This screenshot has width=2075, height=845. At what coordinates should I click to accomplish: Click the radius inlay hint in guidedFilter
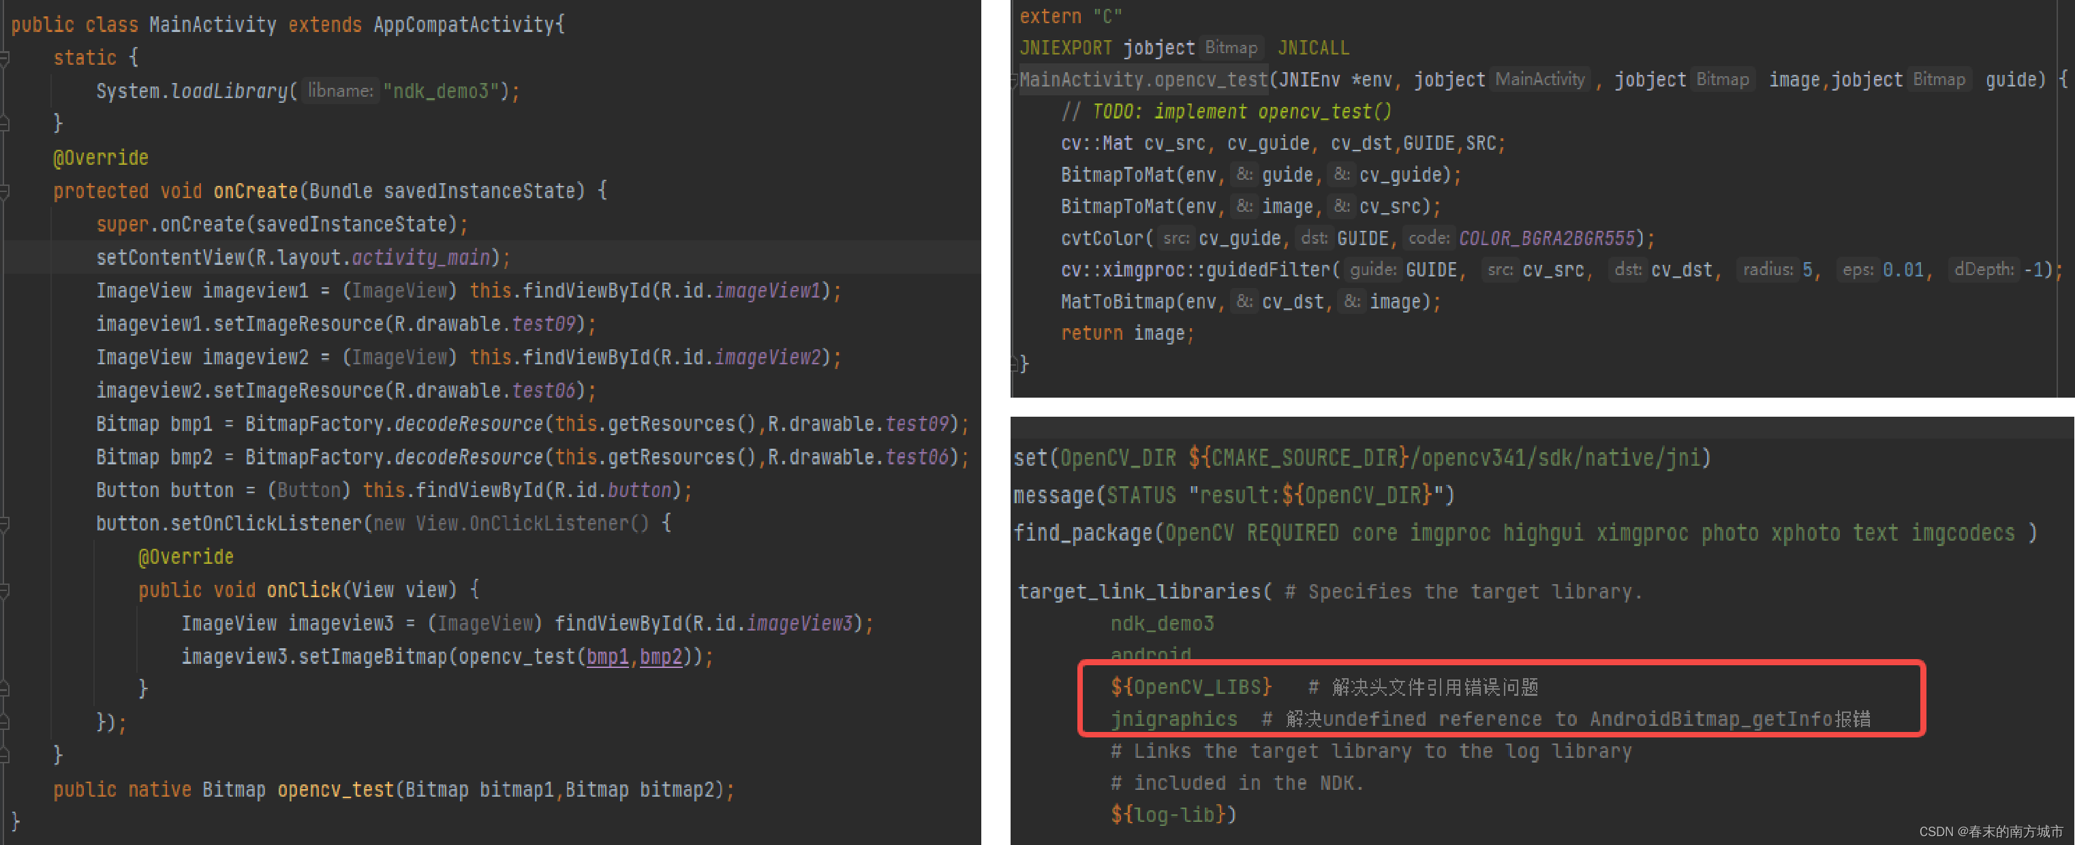pyautogui.click(x=1767, y=270)
